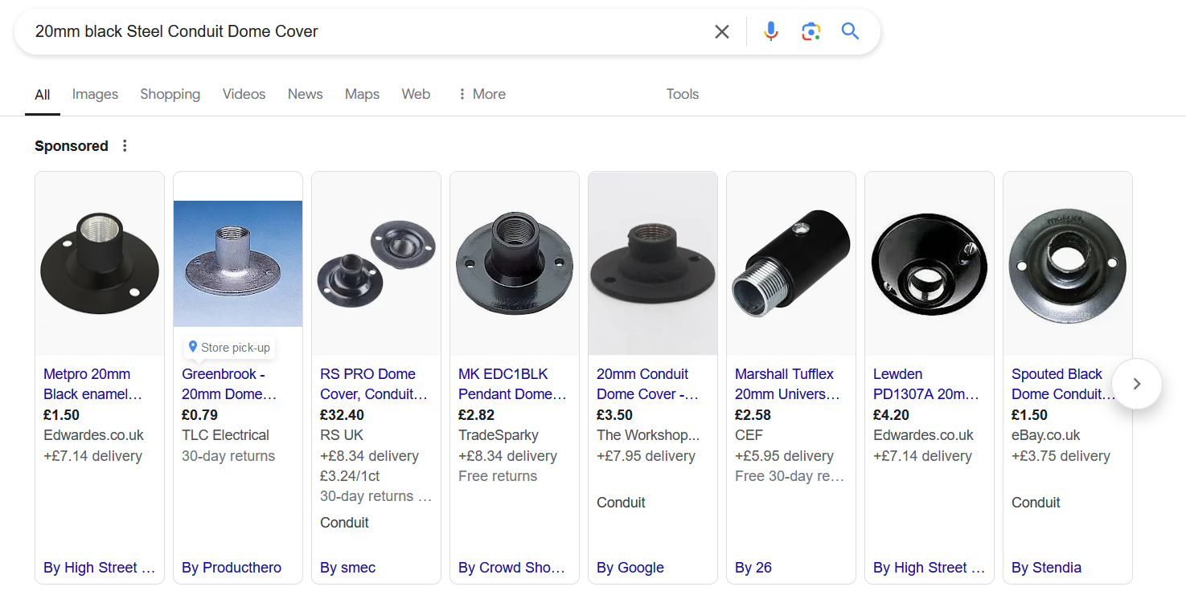The height and width of the screenshot is (599, 1186).
Task: Open Metpro 20mm Black enamel listing
Action: (92, 384)
